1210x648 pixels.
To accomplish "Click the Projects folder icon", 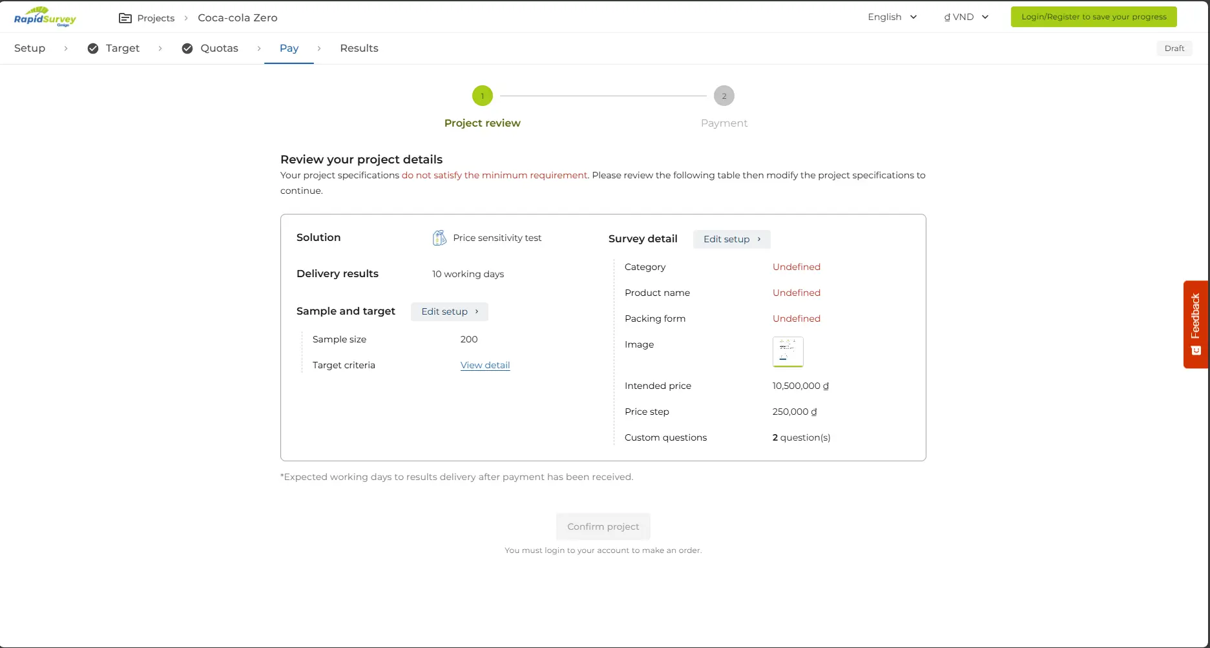I will click(x=125, y=18).
